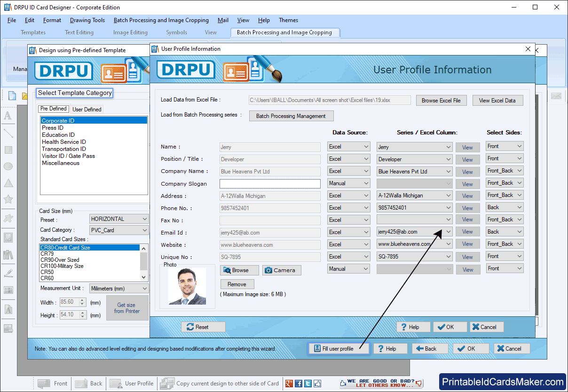Click the Browse photo button
Image resolution: width=568 pixels, height=392 pixels.
tap(240, 270)
